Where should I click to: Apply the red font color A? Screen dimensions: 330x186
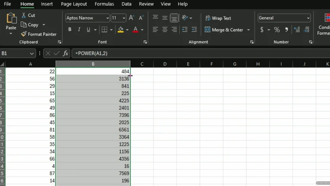[136, 30]
